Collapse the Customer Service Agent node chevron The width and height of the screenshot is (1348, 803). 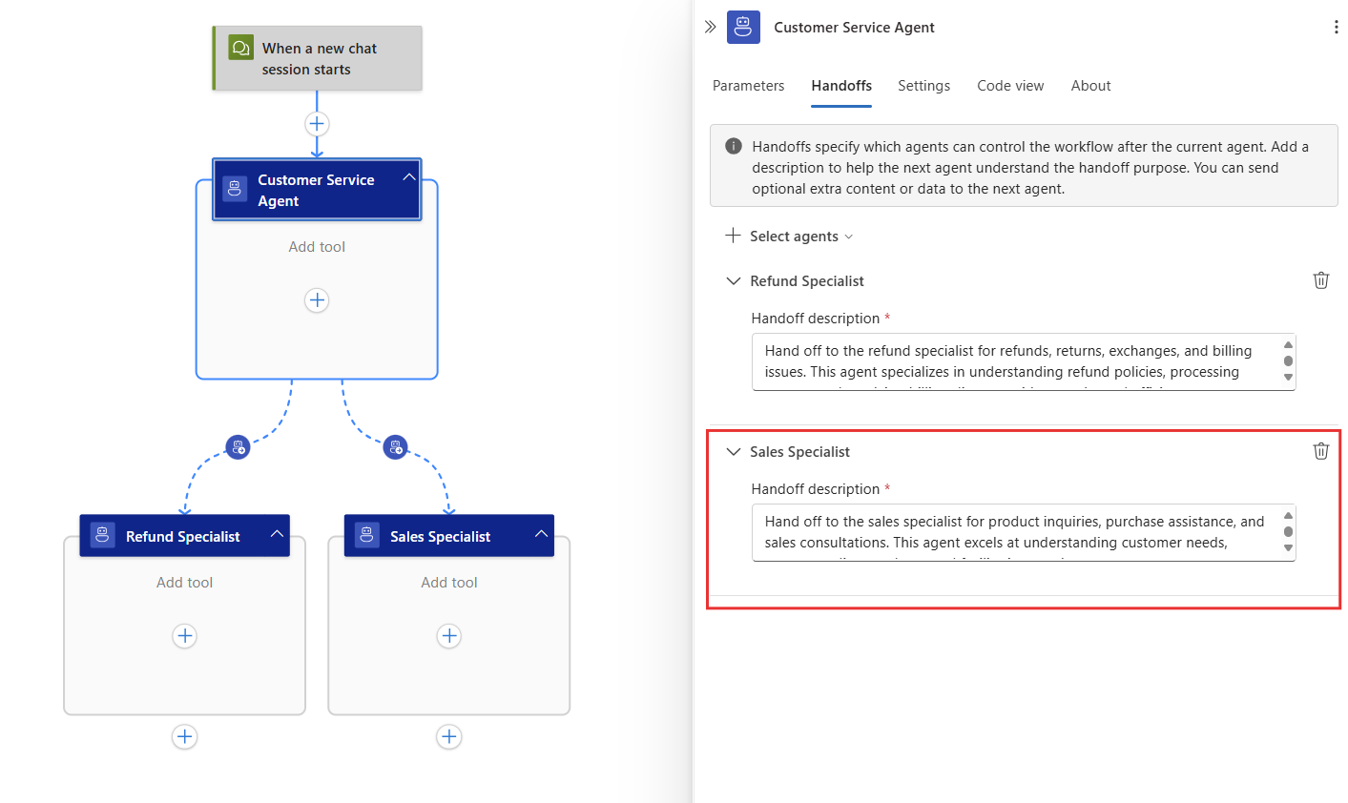click(409, 175)
